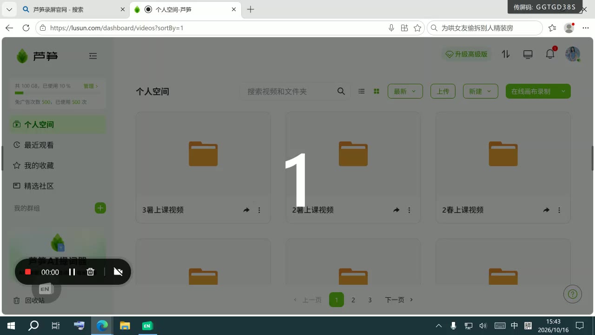Pause the screen recording

(x=72, y=272)
